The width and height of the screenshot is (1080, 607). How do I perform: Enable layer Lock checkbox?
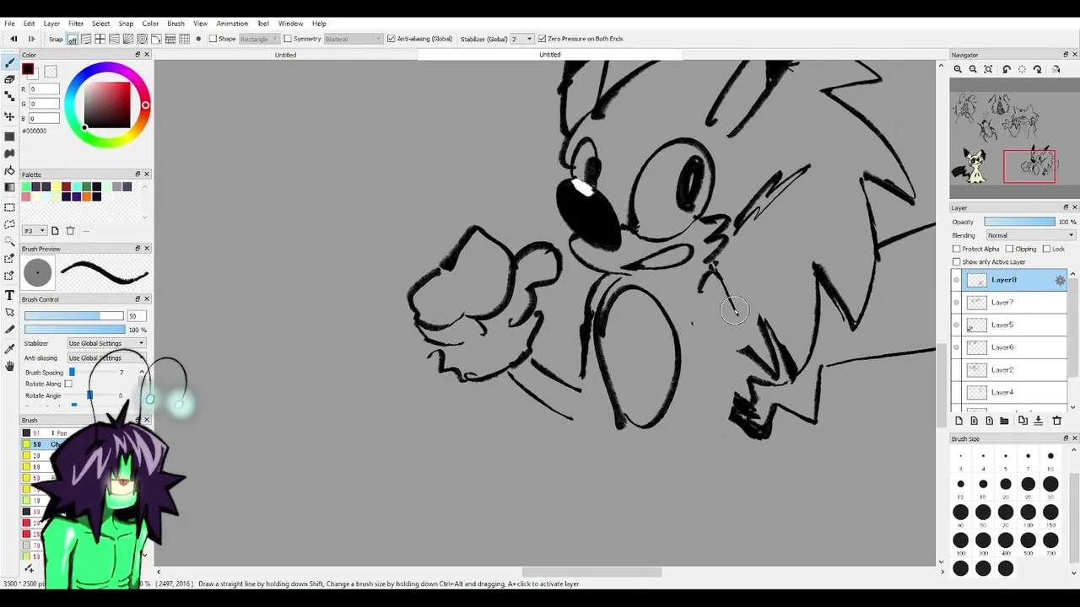[x=1046, y=249]
